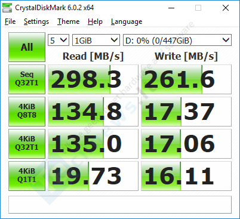
Task: Open the Language menu
Action: coord(127,21)
